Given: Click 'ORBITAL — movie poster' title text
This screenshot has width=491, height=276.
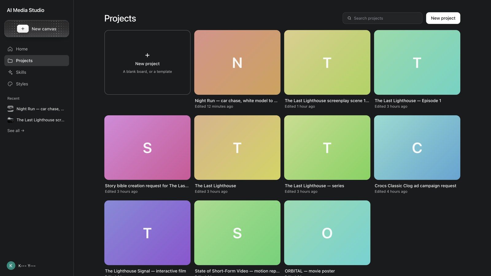Looking at the screenshot, I should coord(310,271).
